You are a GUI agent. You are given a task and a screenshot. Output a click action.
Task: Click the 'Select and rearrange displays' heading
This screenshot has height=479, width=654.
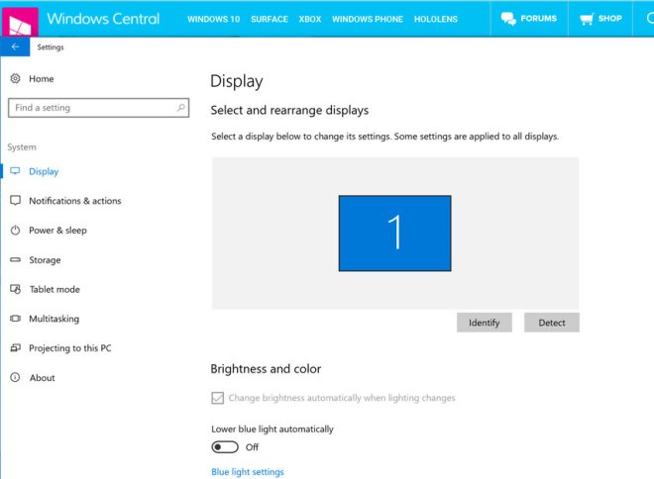[289, 111]
